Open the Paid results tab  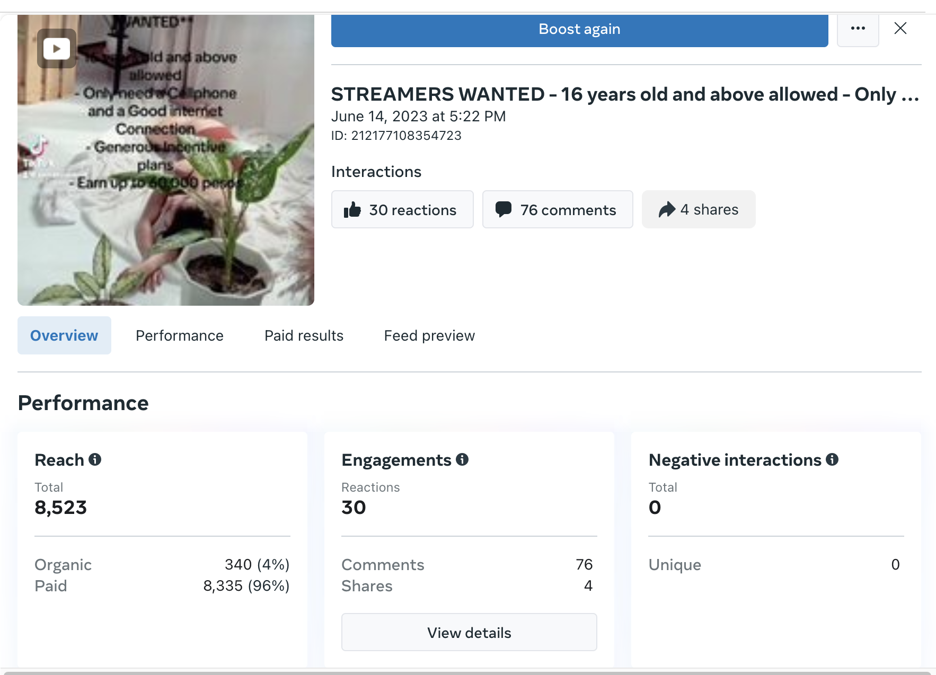pos(304,335)
